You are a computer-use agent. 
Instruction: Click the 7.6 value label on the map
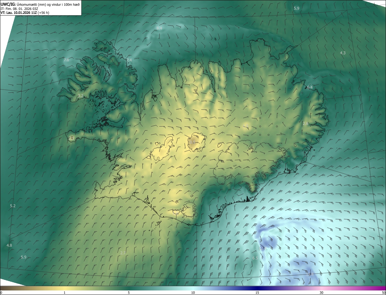pyautogui.click(x=66, y=60)
